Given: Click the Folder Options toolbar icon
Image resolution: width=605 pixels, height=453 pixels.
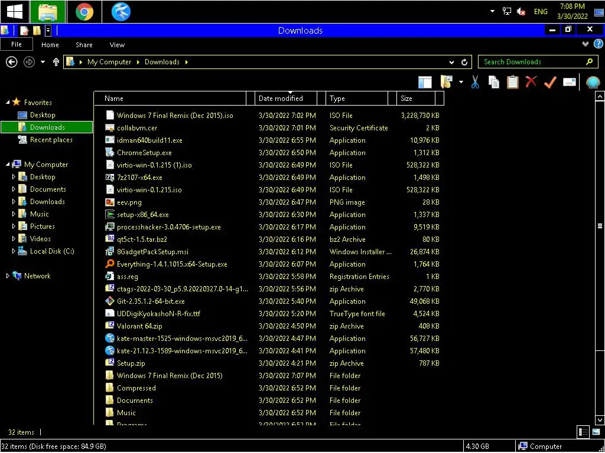Looking at the screenshot, I should click(447, 82).
